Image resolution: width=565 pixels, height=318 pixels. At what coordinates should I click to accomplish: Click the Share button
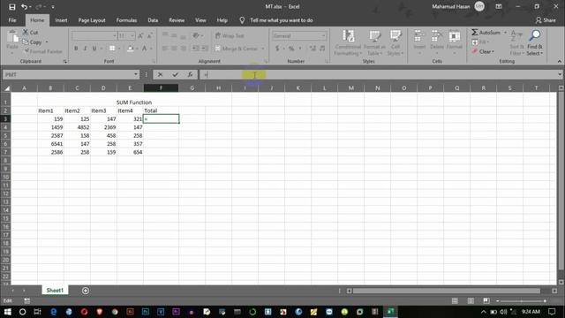(546, 20)
